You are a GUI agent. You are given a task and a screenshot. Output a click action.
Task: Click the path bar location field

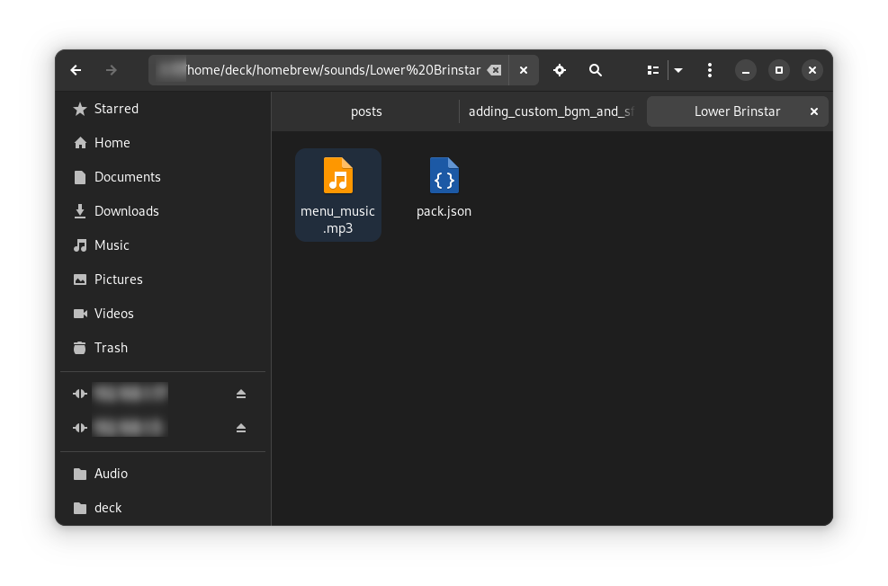pyautogui.click(x=328, y=70)
